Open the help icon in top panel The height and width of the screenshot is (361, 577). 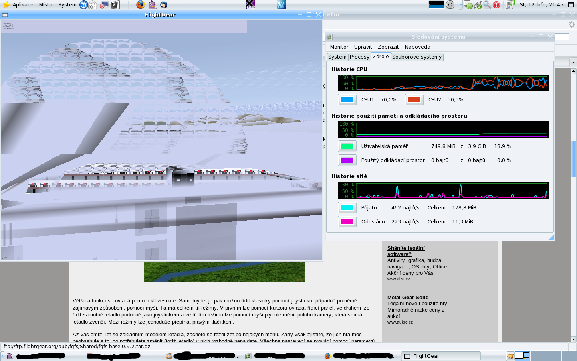[83, 5]
